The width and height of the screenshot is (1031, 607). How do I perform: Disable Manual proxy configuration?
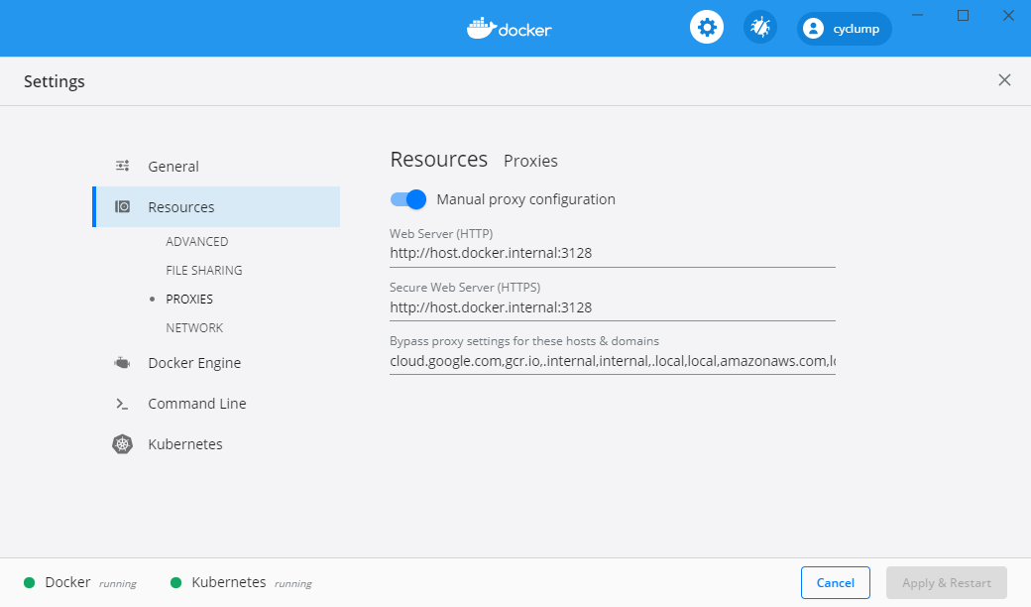click(407, 199)
